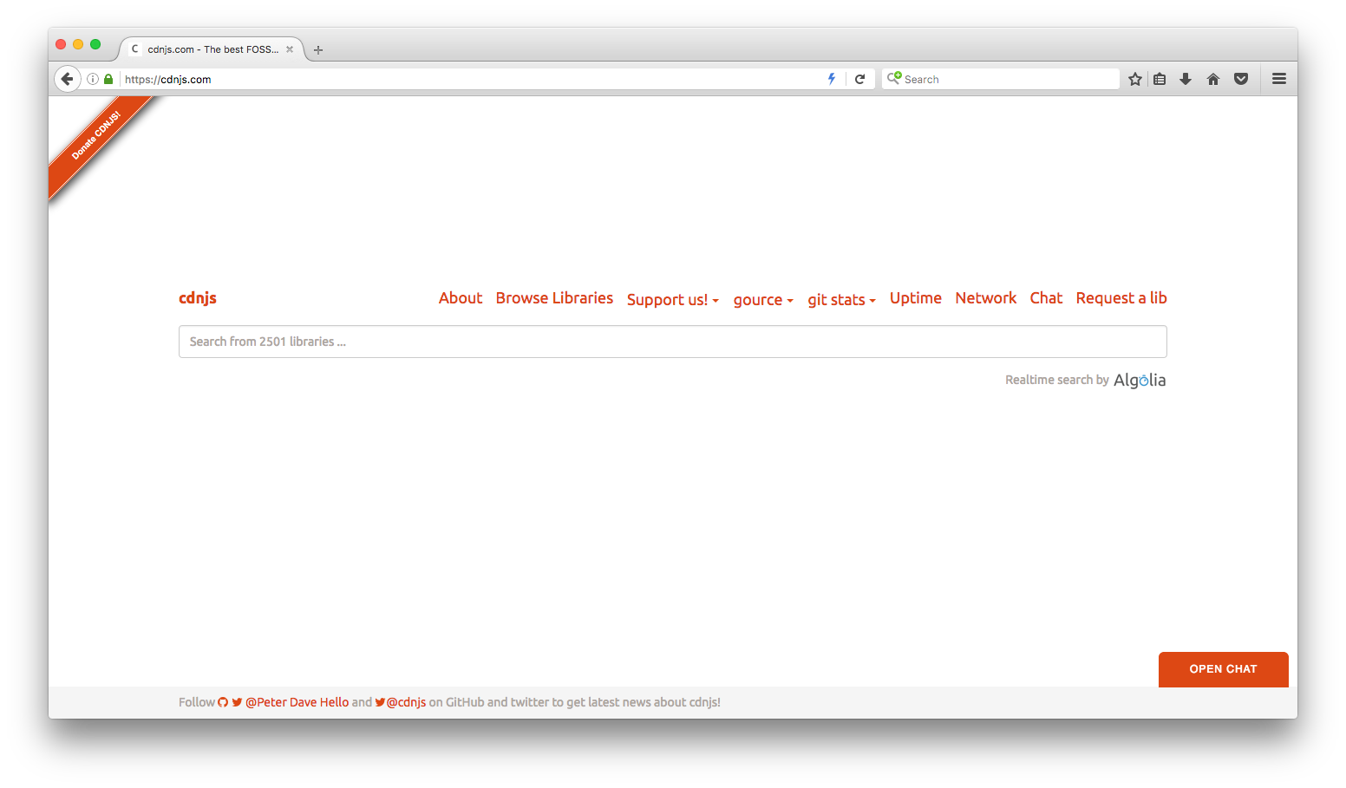Click the OPEN CHAT button
Screen dimensions: 1346x788
[x=1223, y=669]
